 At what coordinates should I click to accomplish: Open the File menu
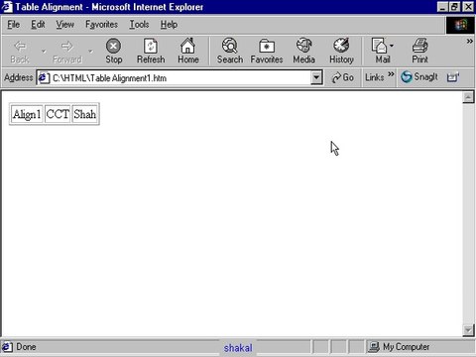tap(14, 25)
